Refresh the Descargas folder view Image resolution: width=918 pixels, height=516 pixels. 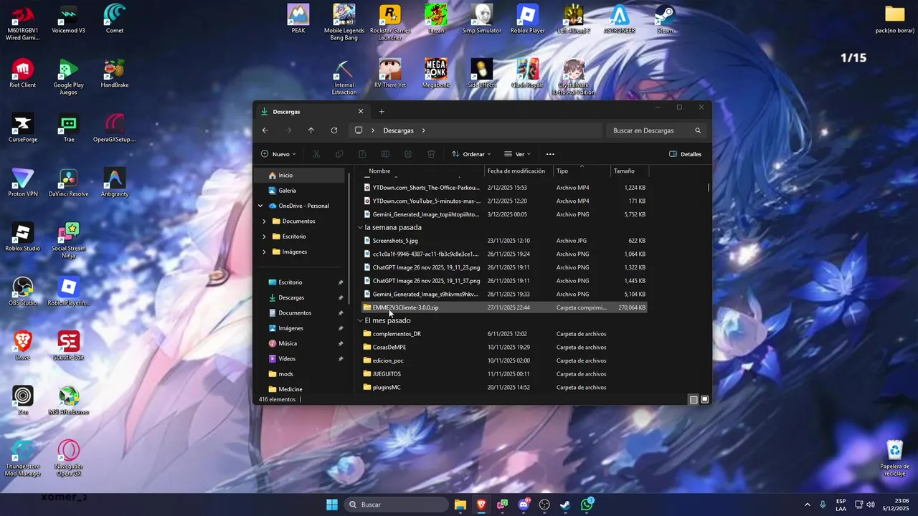tap(334, 130)
